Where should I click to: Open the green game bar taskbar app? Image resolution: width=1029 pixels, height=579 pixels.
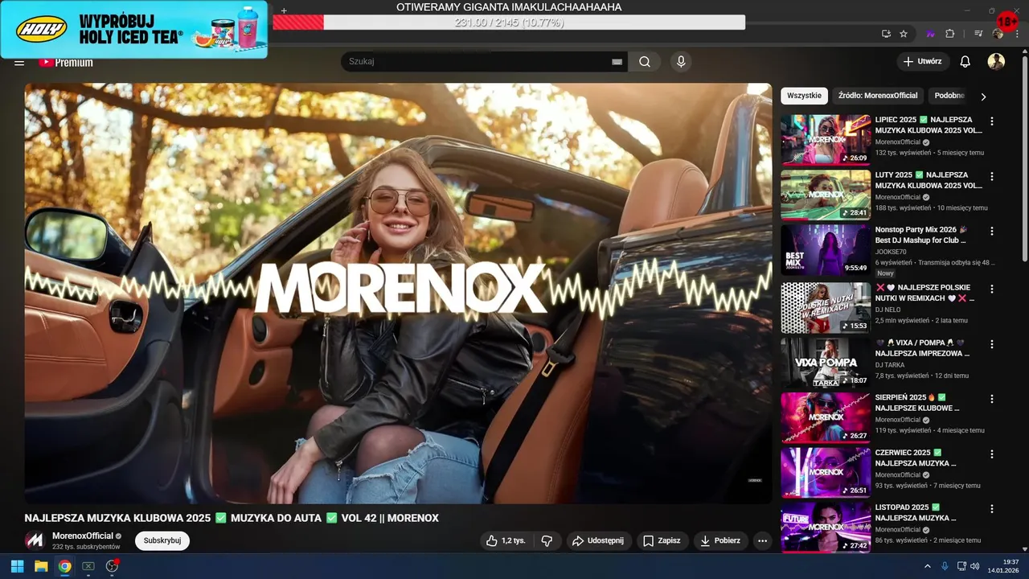pos(88,566)
